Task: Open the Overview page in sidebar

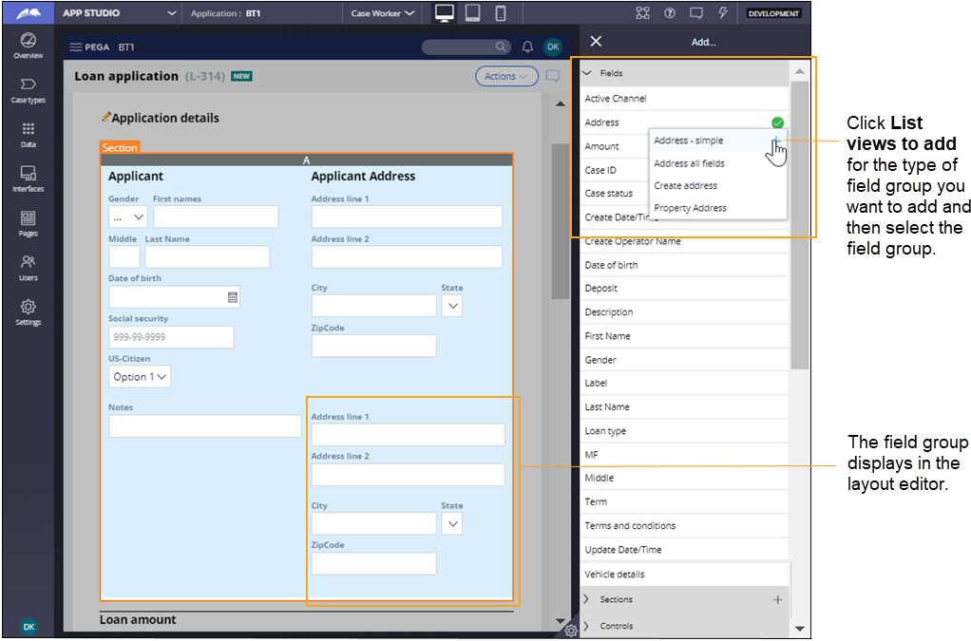Action: coord(28,45)
